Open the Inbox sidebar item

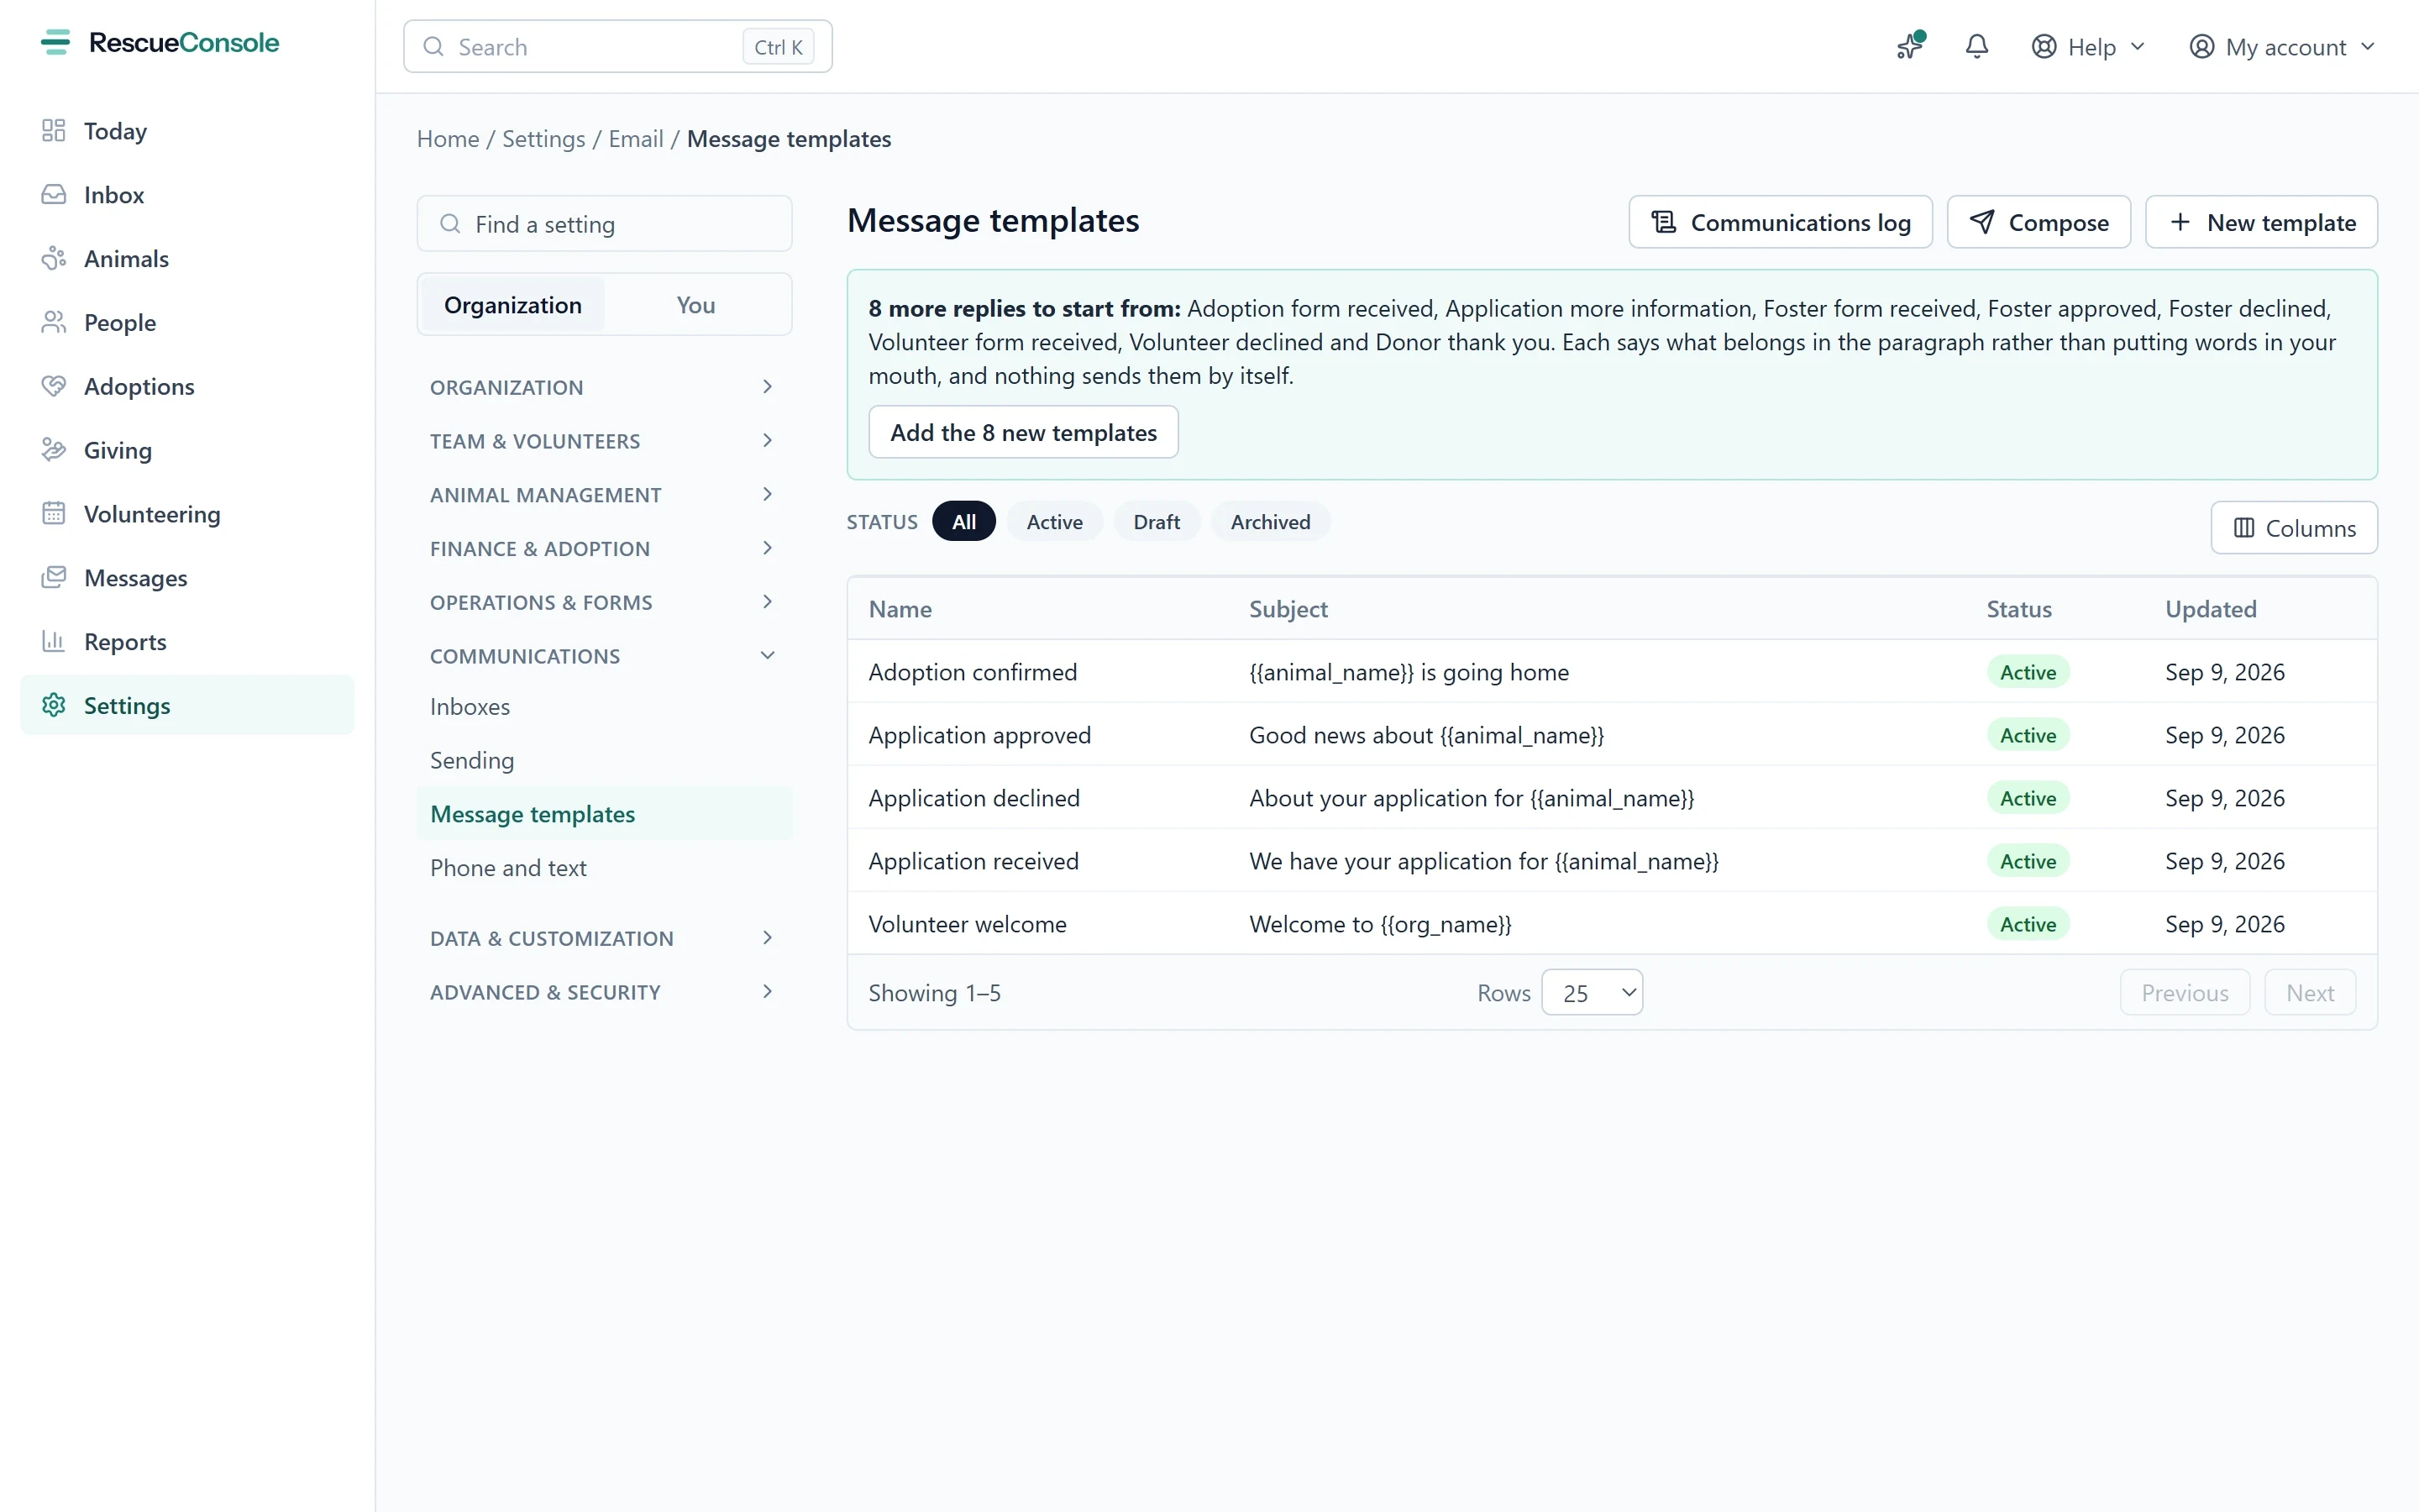(187, 195)
